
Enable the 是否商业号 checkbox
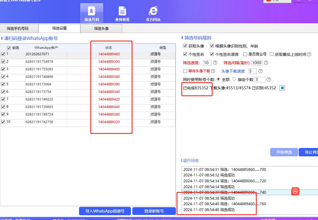click(x=245, y=54)
